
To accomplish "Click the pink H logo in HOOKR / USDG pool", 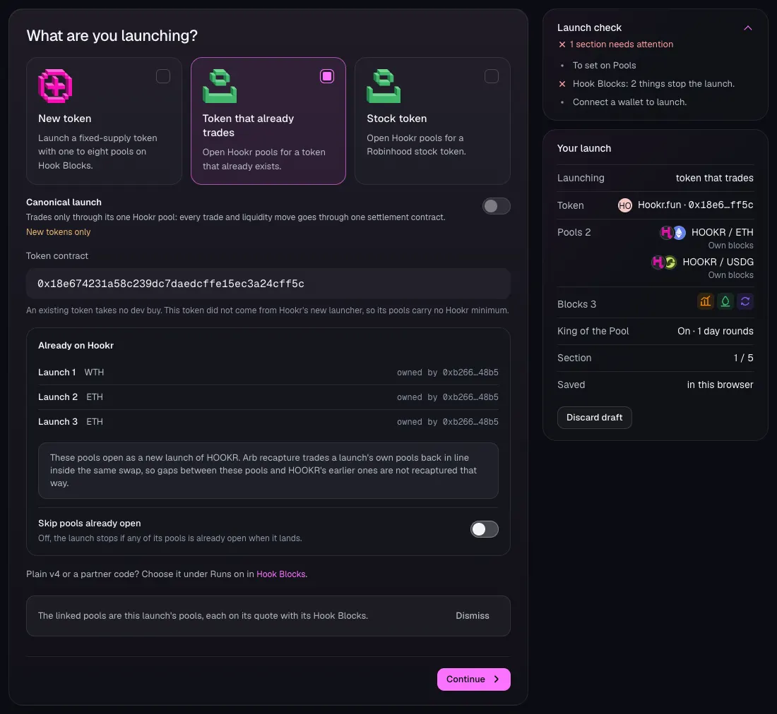I will pyautogui.click(x=658, y=262).
